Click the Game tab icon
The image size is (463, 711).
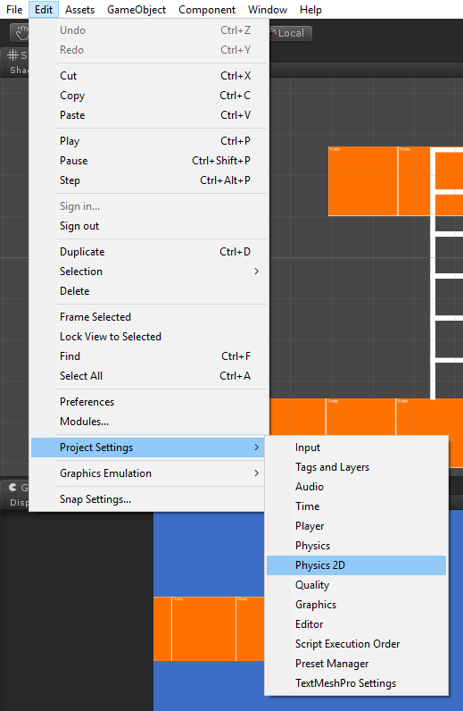click(12, 487)
